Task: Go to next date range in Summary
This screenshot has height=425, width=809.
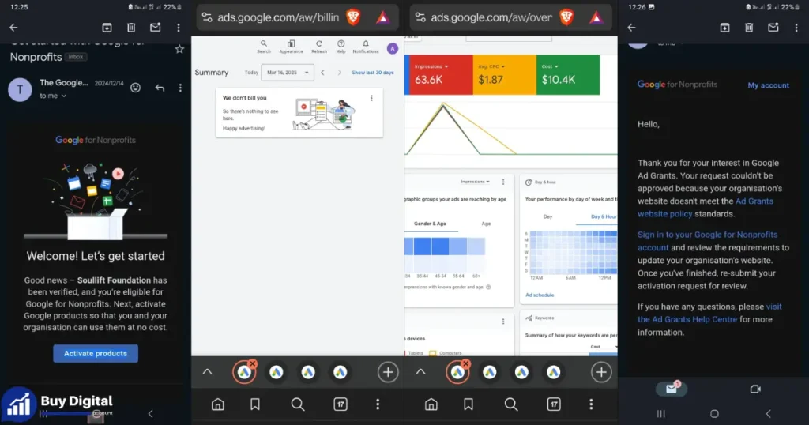Action: tap(339, 73)
